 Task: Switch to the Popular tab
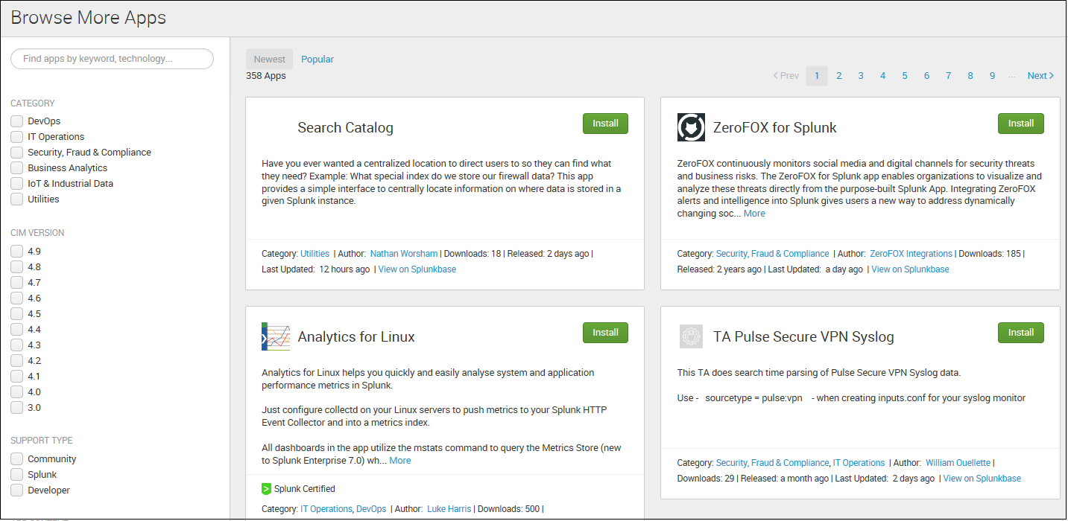coord(317,60)
